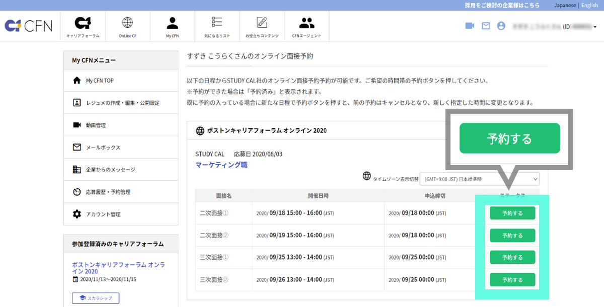The height and width of the screenshot is (307, 604).
Task: Open アカウント管理 menu item
Action: 121,214
